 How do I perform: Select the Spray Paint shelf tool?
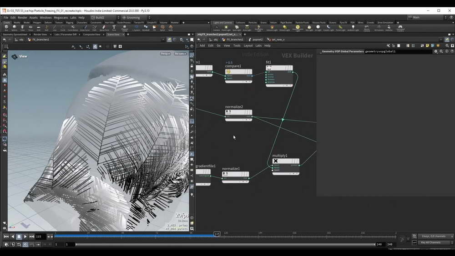point(104,28)
